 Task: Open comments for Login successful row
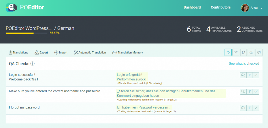(x=243, y=75)
